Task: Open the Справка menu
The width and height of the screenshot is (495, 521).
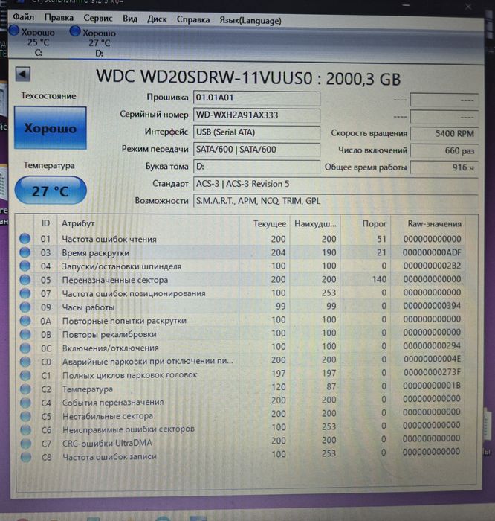Action: [193, 19]
